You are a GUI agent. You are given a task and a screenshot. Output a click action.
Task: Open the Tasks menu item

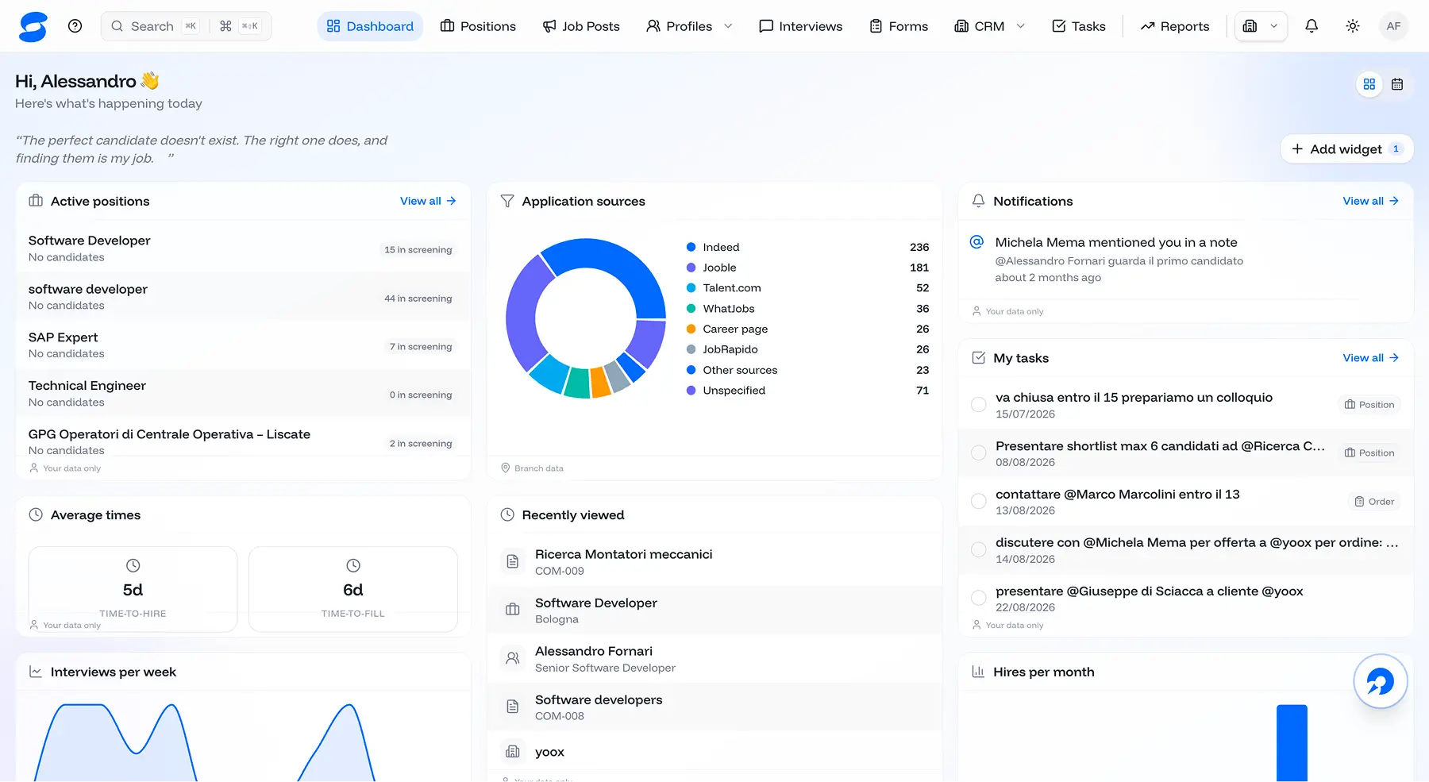[1079, 26]
